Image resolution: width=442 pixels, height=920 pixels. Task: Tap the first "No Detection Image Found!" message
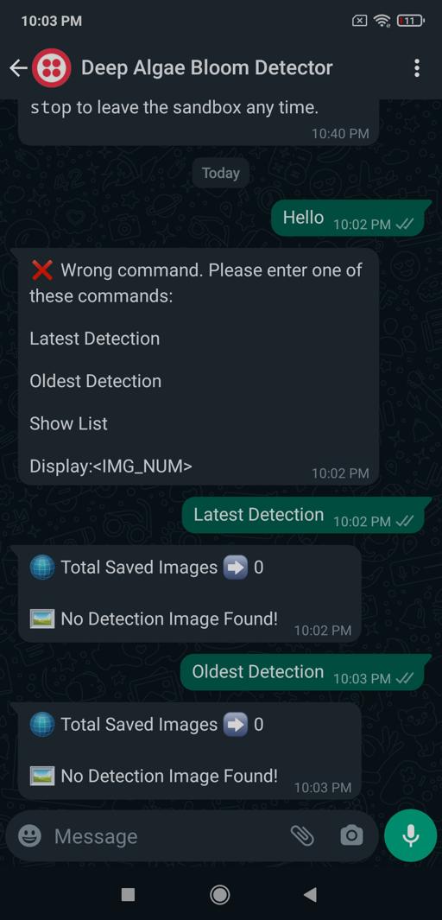pos(189,593)
